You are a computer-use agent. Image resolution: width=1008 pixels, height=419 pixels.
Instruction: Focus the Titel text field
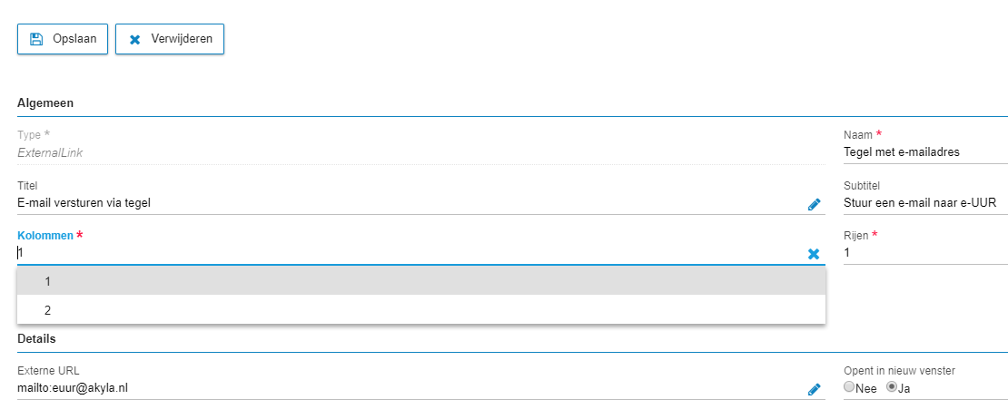click(410, 203)
